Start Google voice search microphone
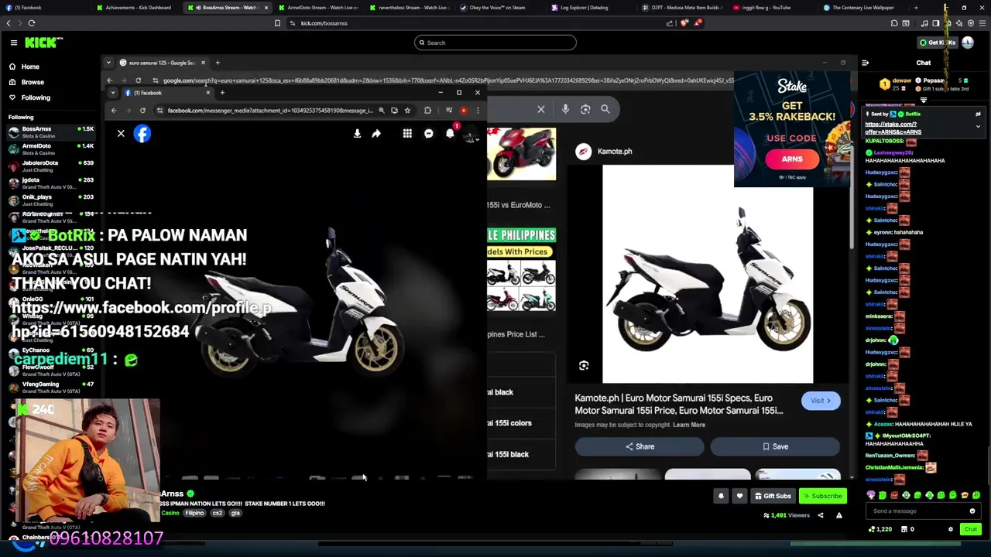 point(565,109)
